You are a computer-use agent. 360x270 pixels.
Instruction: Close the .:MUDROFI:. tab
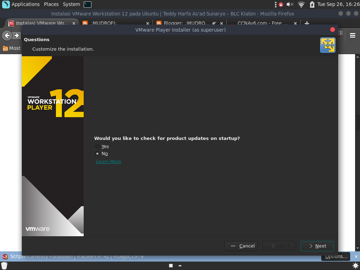pos(148,23)
